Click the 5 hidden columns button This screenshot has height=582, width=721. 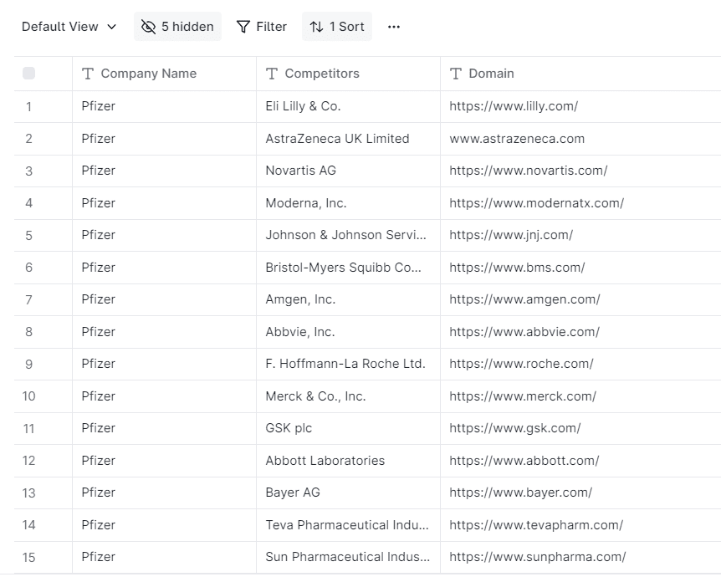[x=177, y=27]
